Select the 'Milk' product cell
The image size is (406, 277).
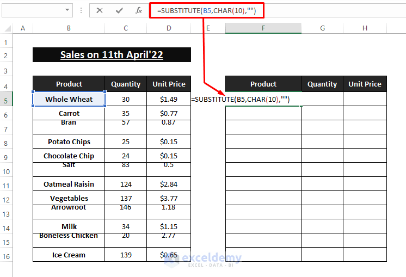[x=69, y=226]
